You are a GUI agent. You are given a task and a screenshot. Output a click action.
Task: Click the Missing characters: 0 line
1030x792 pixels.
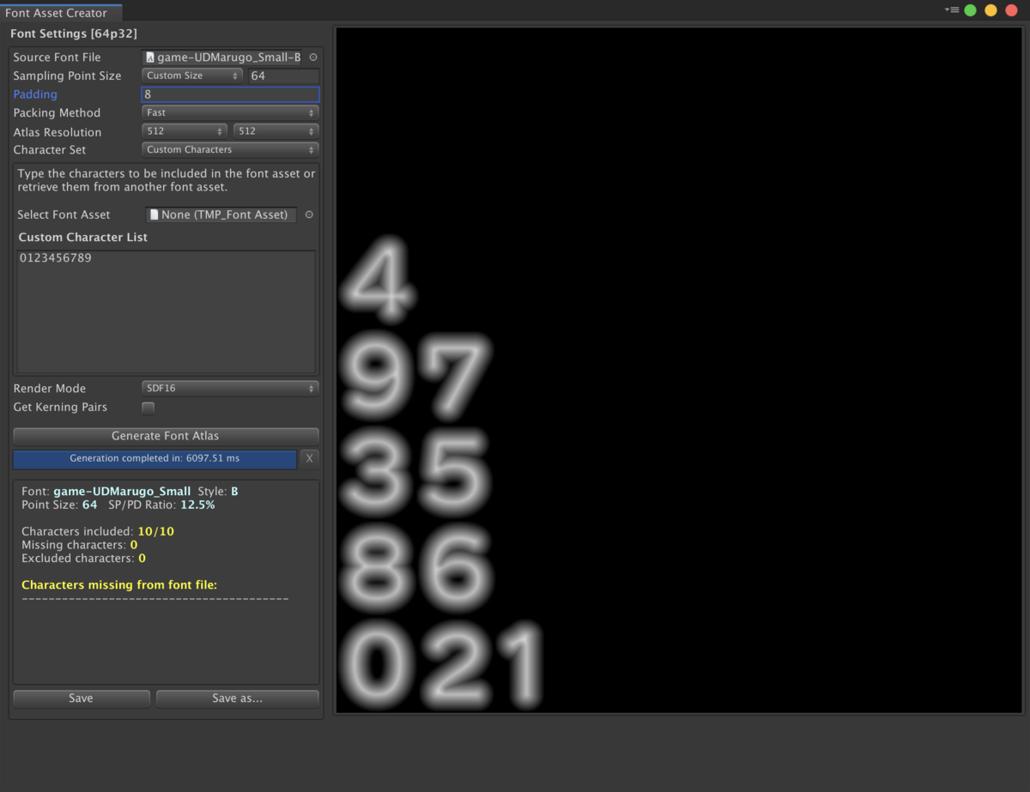80,545
